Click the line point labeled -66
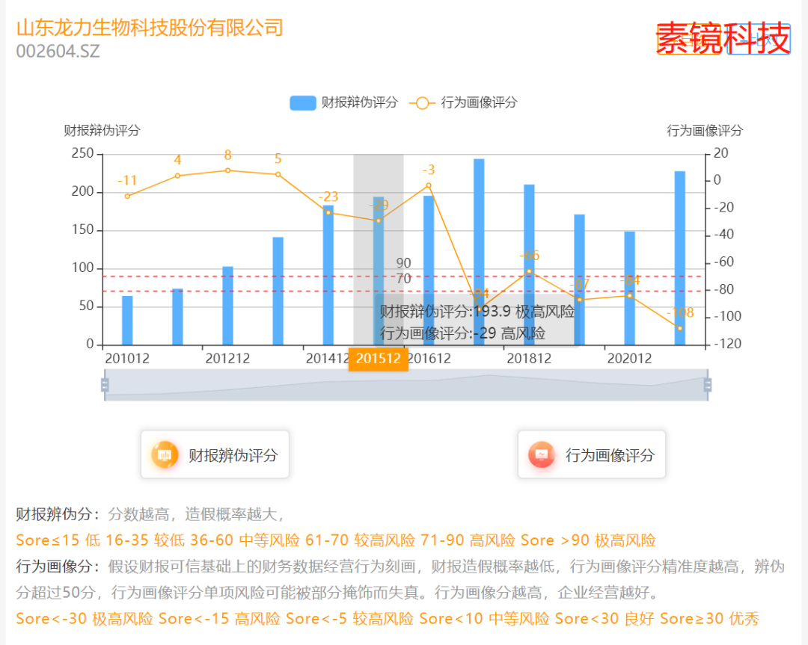808x645 pixels. 529,271
